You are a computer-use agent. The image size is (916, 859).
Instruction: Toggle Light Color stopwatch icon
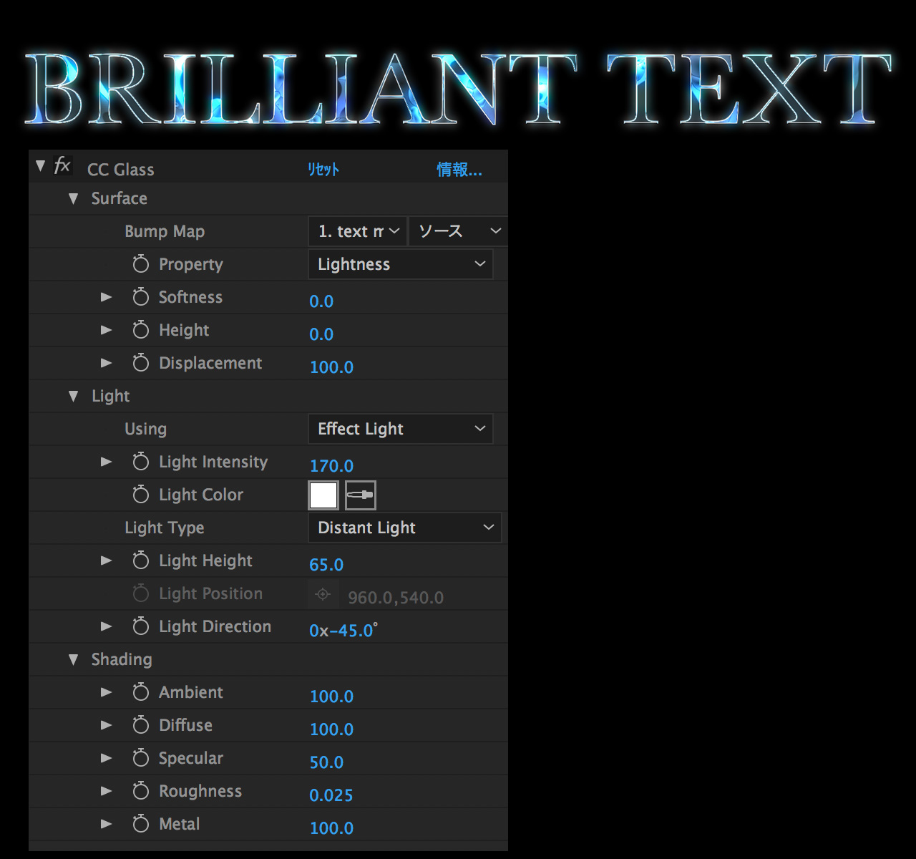(x=141, y=495)
